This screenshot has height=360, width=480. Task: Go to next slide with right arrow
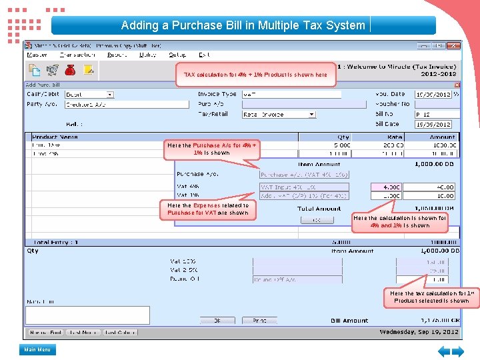[x=458, y=351]
